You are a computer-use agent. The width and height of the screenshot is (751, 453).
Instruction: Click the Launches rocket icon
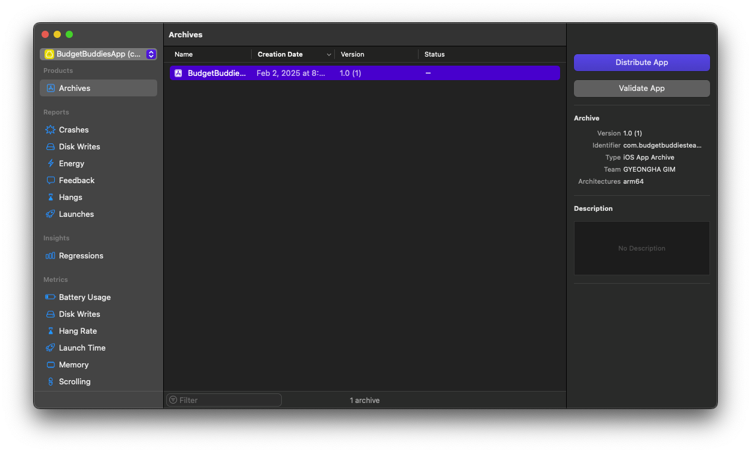(x=51, y=214)
